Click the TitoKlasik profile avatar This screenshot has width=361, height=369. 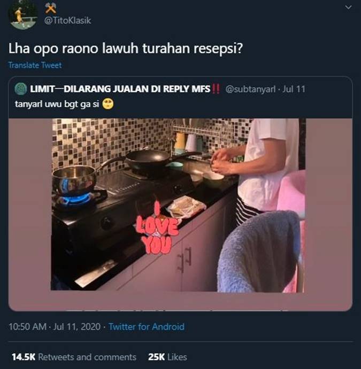[22, 14]
